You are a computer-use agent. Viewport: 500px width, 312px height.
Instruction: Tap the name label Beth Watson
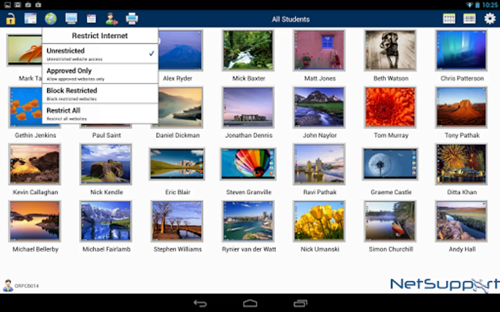pos(391,78)
